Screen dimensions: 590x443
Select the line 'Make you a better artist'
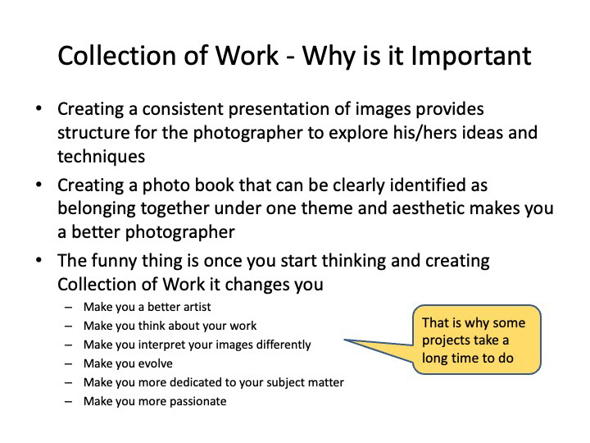point(147,307)
